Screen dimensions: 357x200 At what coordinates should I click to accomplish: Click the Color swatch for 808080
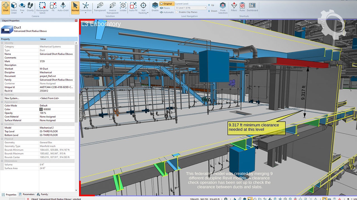coord(41,109)
